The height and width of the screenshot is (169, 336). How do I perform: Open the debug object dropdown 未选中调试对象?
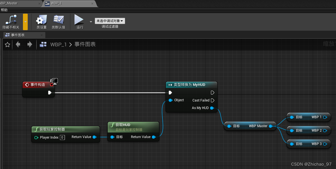click(110, 21)
